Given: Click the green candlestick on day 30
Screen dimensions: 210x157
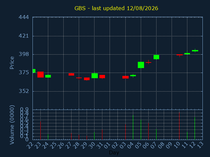Looking at the screenshot, I should 94,76.
